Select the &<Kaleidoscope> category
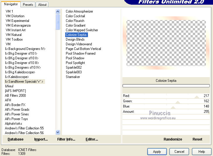The height and width of the screenshot is (156, 213). coord(17,77)
